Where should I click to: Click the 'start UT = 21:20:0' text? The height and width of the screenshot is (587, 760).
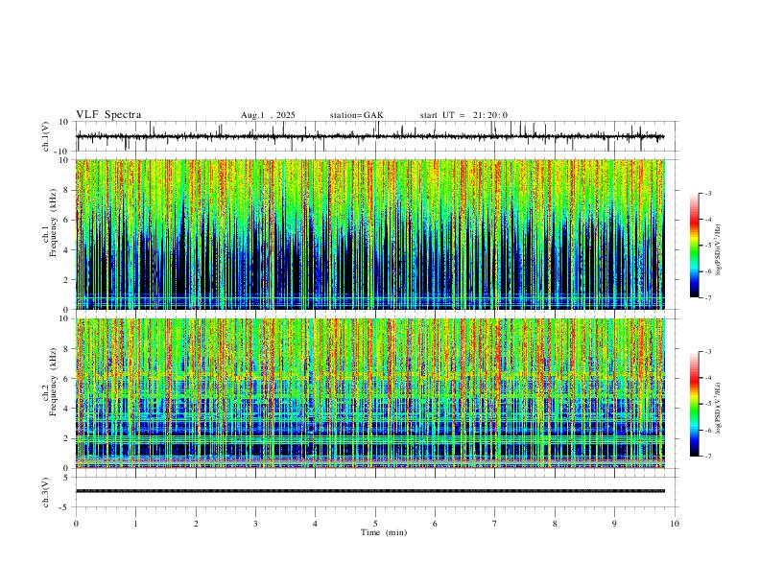(463, 115)
